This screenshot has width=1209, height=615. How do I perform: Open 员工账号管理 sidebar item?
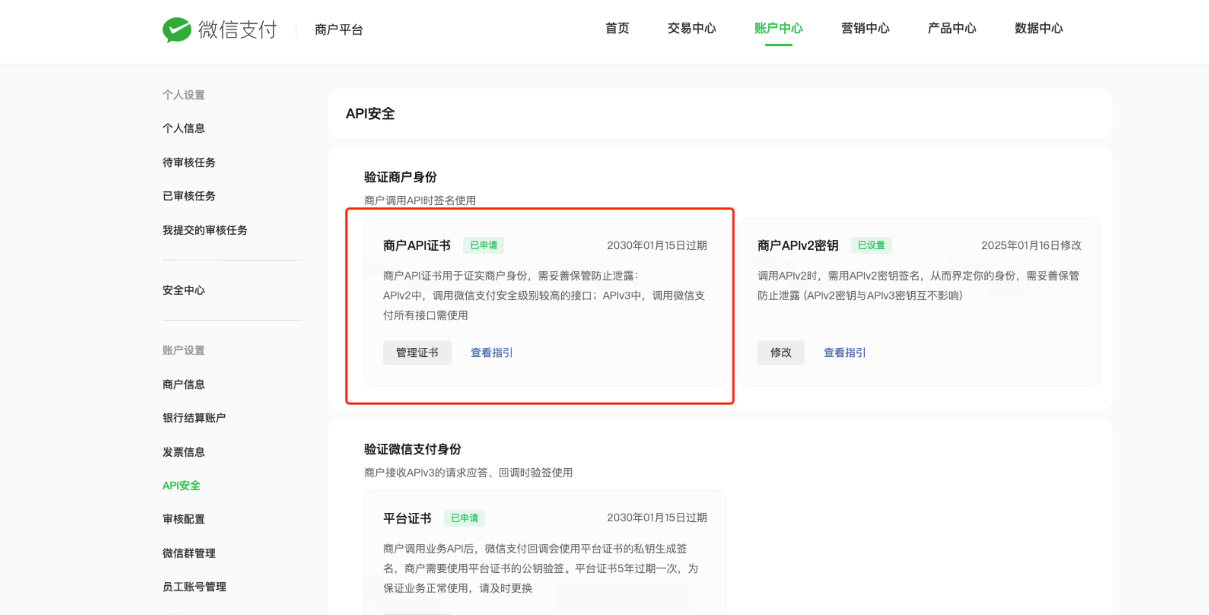pyautogui.click(x=194, y=587)
